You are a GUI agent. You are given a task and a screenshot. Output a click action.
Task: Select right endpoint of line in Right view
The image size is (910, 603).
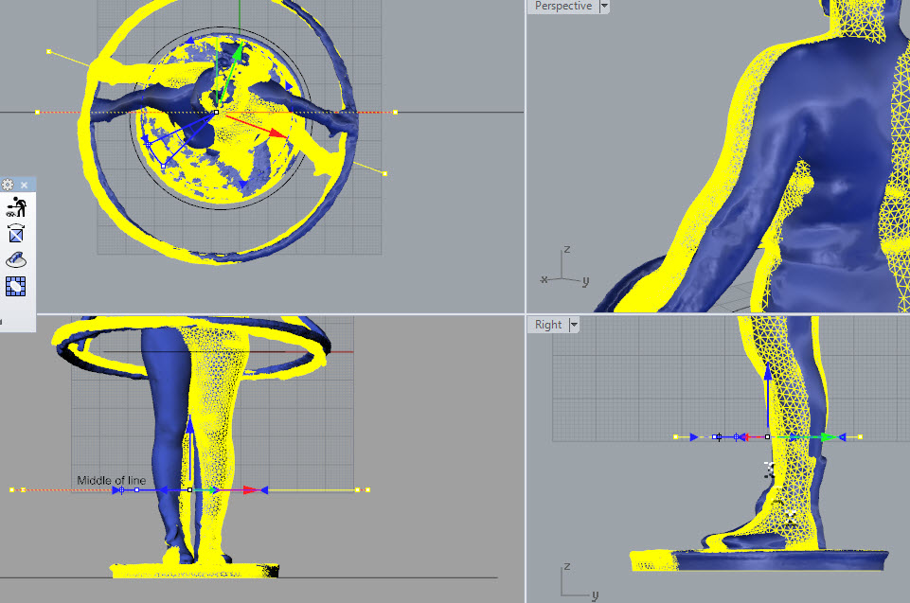860,437
